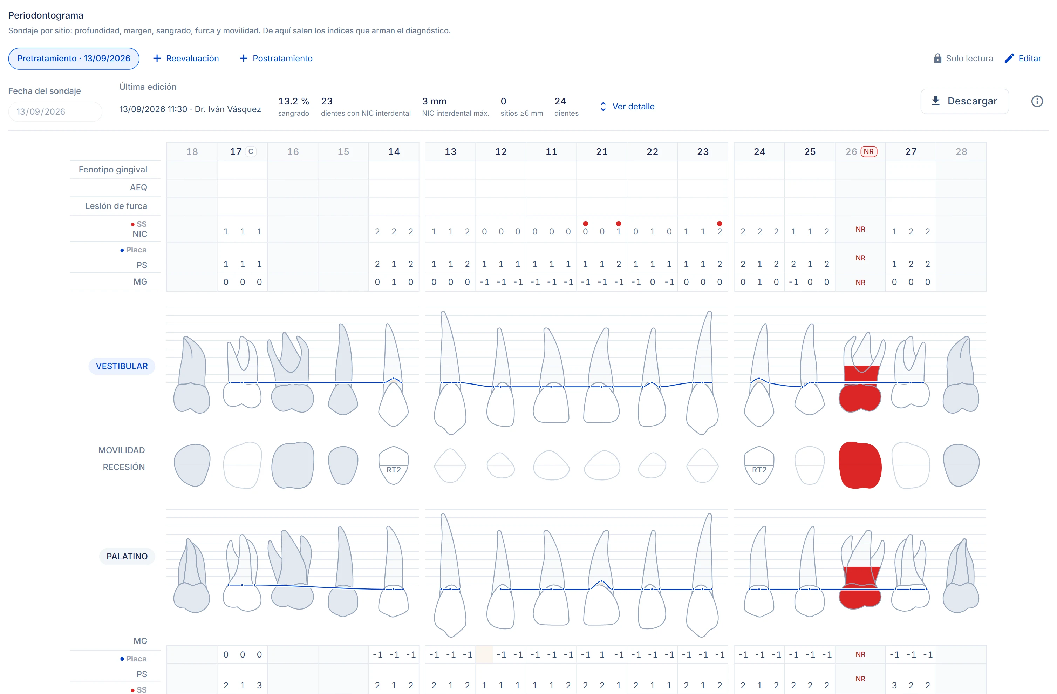Select the palatino drawing of tooth 28

point(961,576)
